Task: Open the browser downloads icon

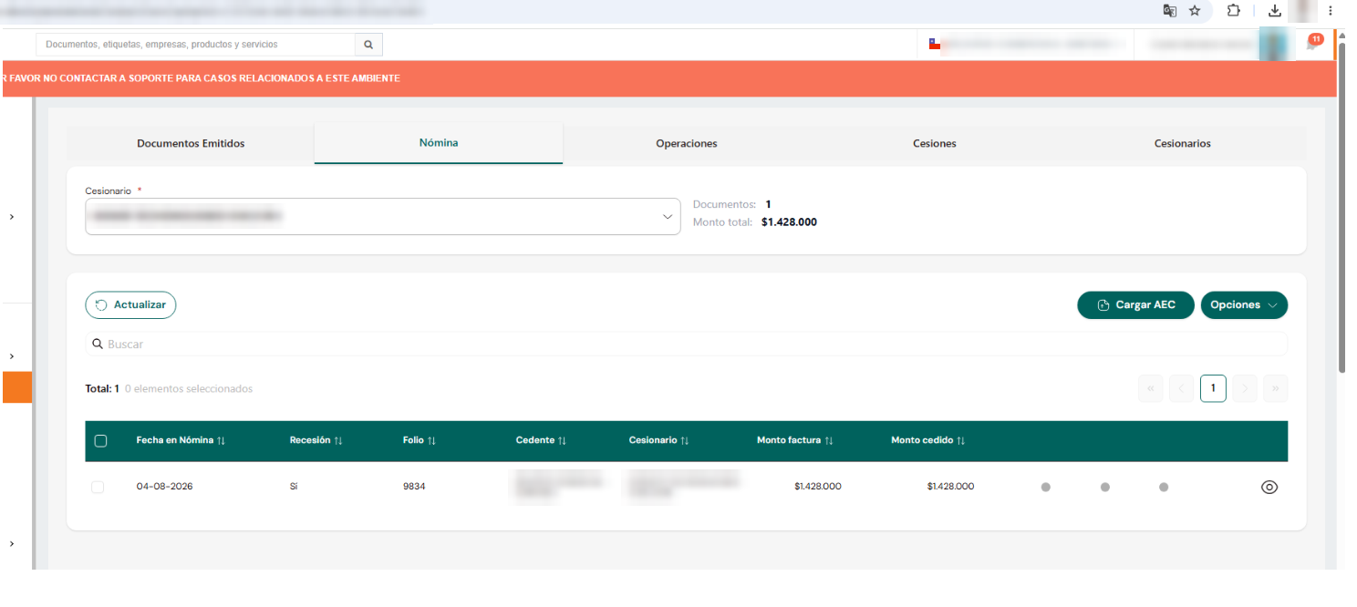Action: click(x=1275, y=11)
